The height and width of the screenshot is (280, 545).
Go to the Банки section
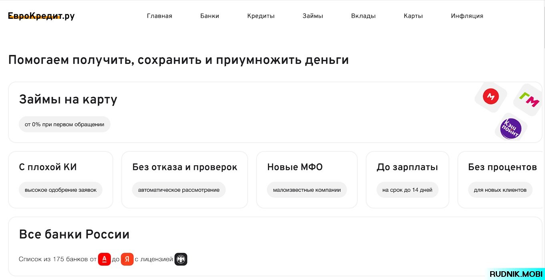click(210, 16)
